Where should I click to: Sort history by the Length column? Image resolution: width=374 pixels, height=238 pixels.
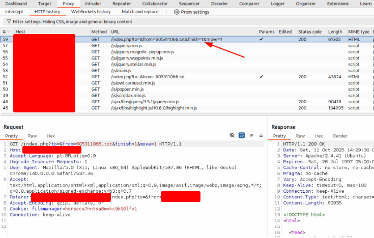point(335,32)
